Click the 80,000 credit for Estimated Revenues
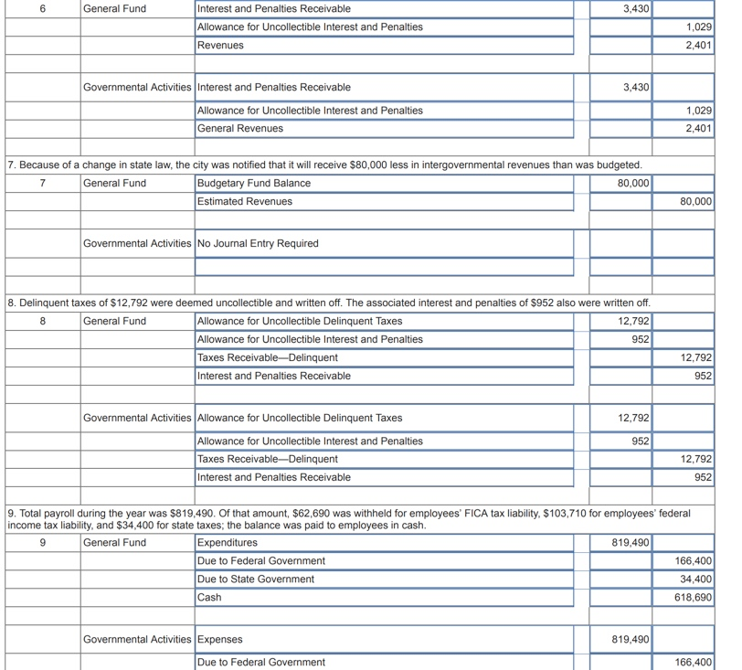Screen dimensions: 742x670 coord(683,202)
